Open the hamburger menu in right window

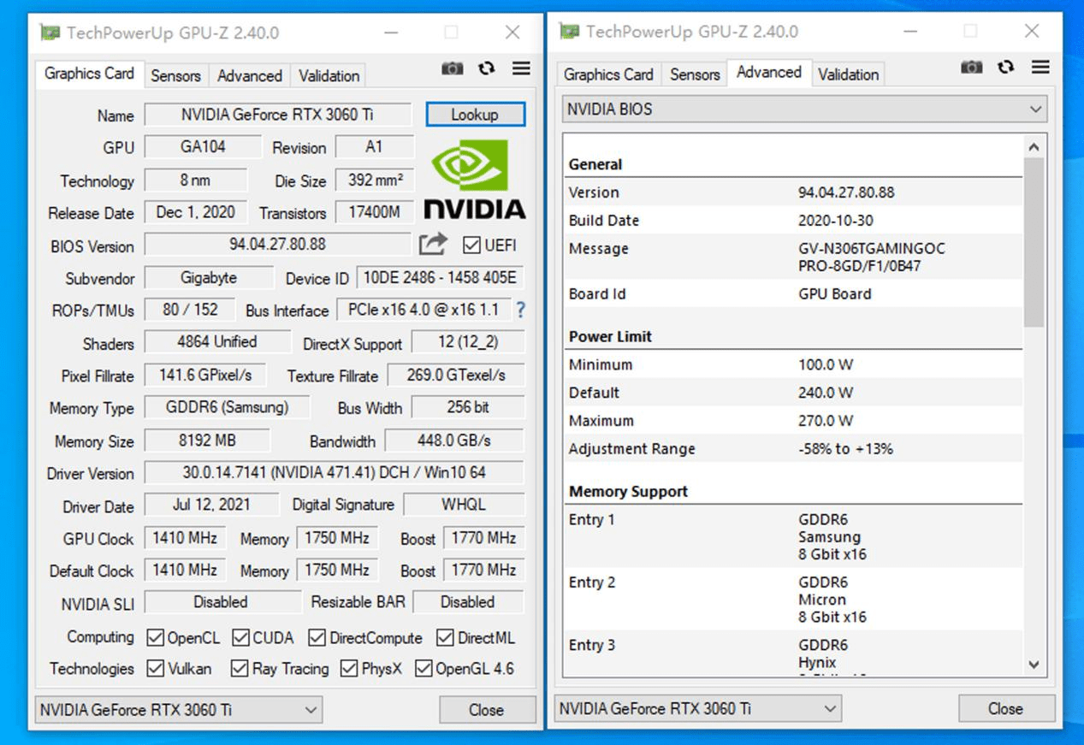tap(1040, 67)
